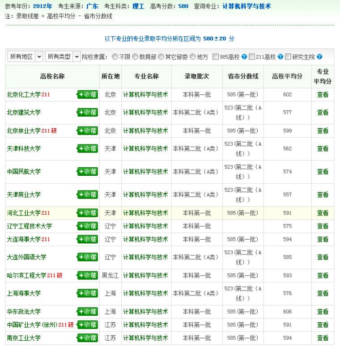The image size is (340, 351).
Task: Click 收藏 button for 北京化工大学
Action: tap(87, 94)
